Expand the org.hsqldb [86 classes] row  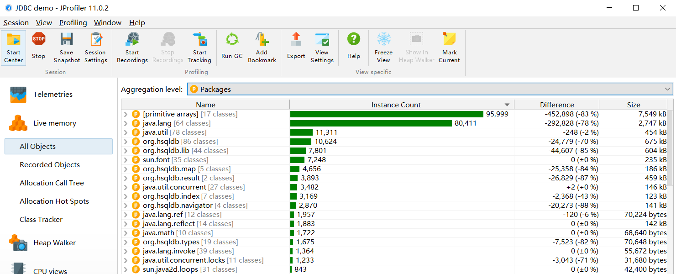[x=126, y=142]
